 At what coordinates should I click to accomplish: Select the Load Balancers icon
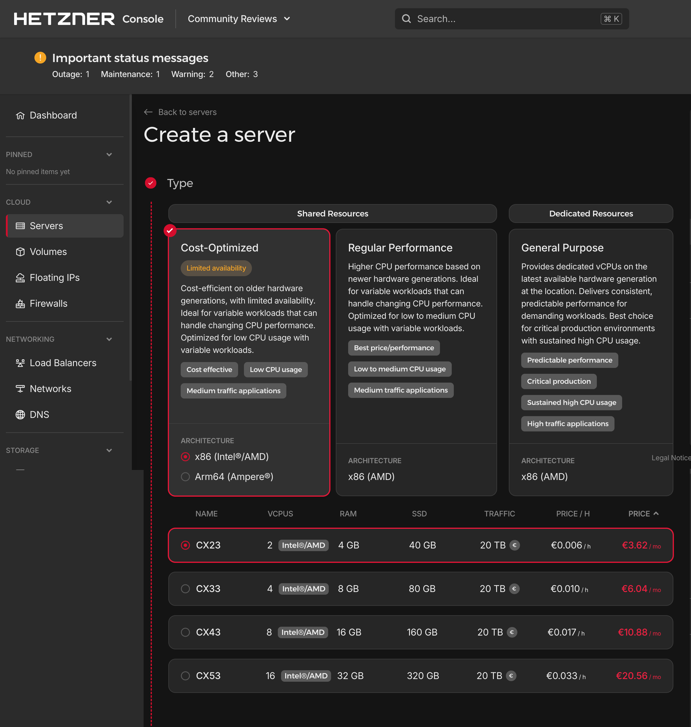tap(20, 363)
